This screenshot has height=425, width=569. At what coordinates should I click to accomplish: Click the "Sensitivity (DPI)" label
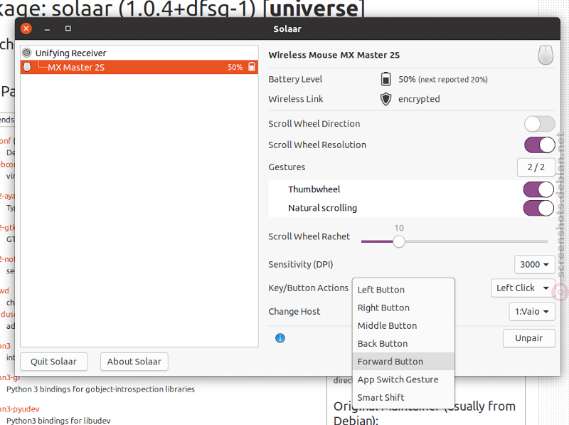coord(301,264)
